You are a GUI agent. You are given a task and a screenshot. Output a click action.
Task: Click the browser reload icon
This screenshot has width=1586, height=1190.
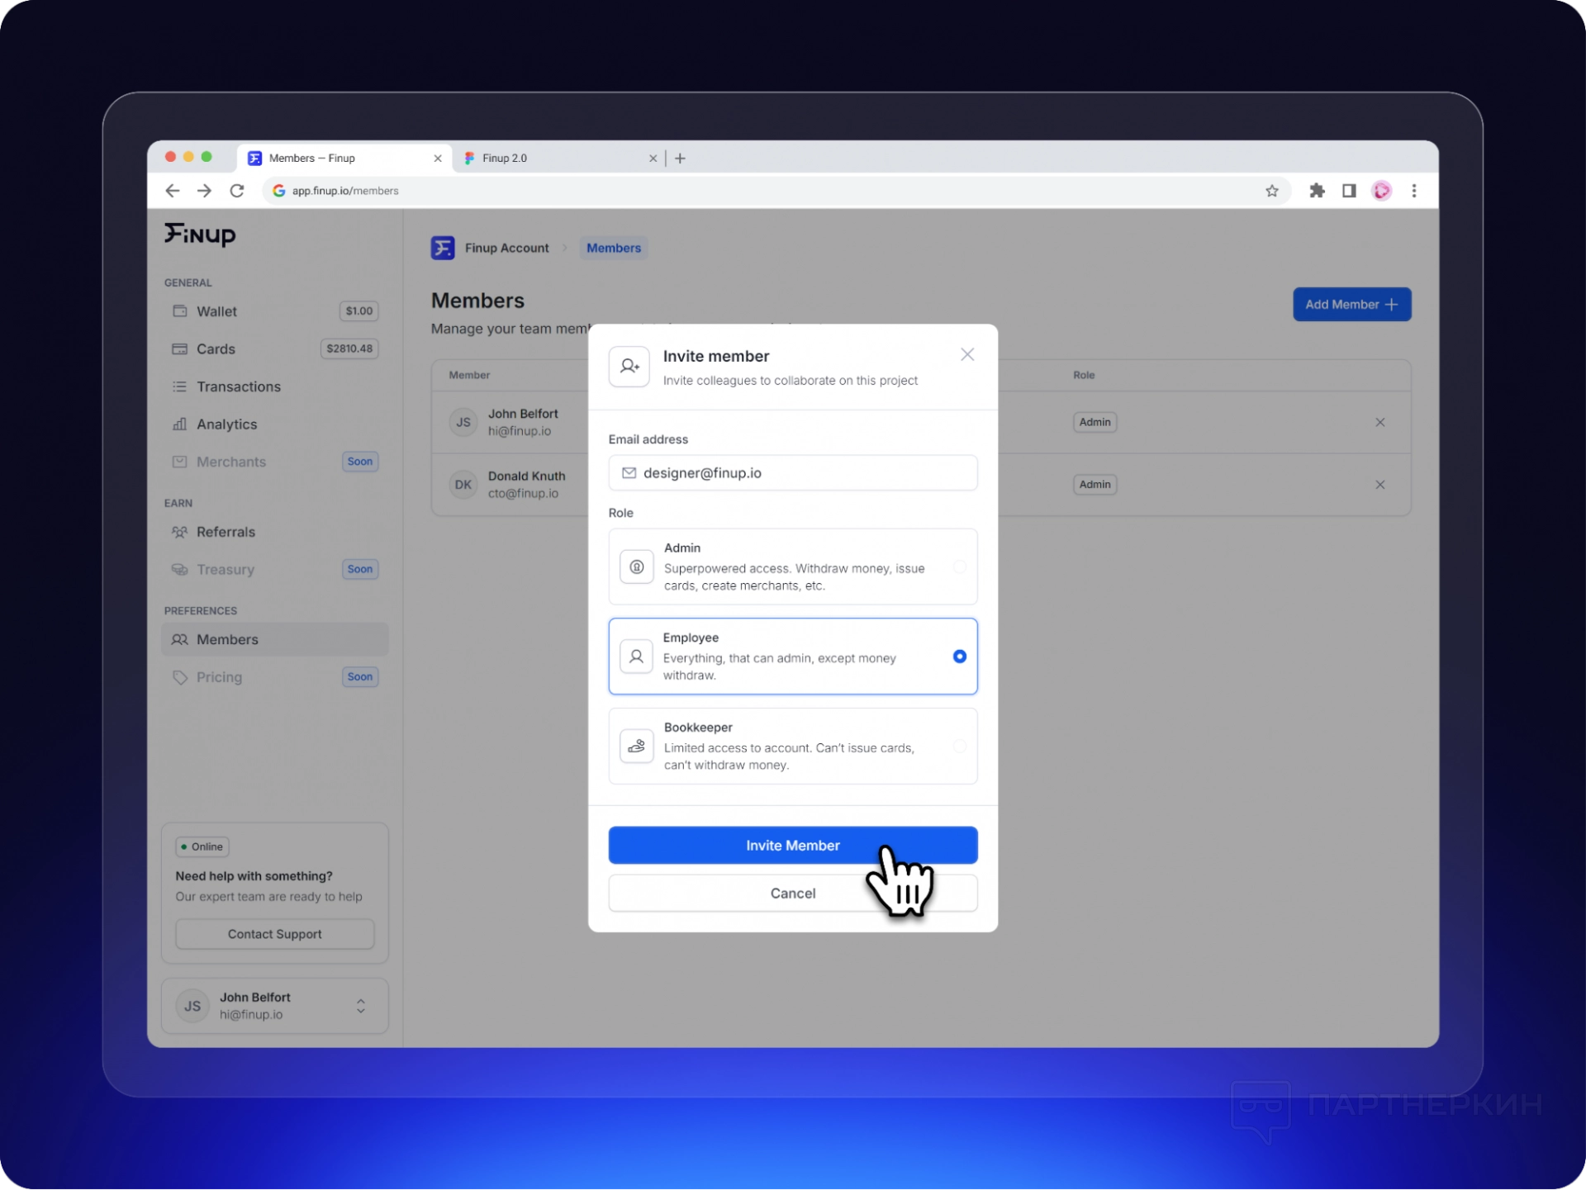pyautogui.click(x=237, y=191)
